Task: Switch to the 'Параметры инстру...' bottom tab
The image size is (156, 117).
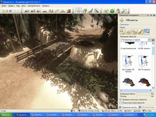Action: click(x=128, y=107)
